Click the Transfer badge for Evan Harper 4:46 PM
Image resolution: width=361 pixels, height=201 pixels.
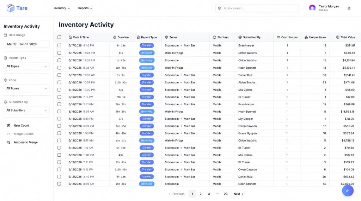(x=147, y=45)
